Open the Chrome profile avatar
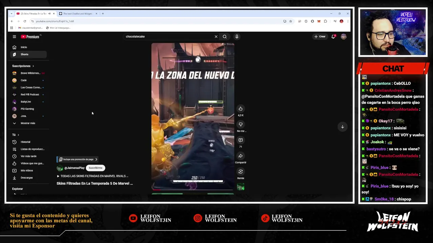This screenshot has height=243, width=433. point(341,21)
